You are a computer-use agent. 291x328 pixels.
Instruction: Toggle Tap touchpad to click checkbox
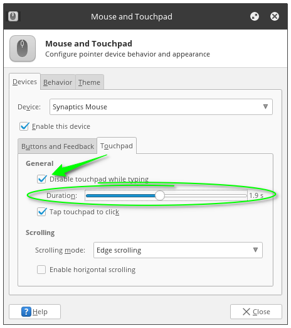pos(41,212)
